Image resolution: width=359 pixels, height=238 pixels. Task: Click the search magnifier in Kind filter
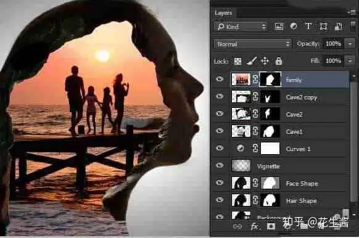tap(221, 27)
